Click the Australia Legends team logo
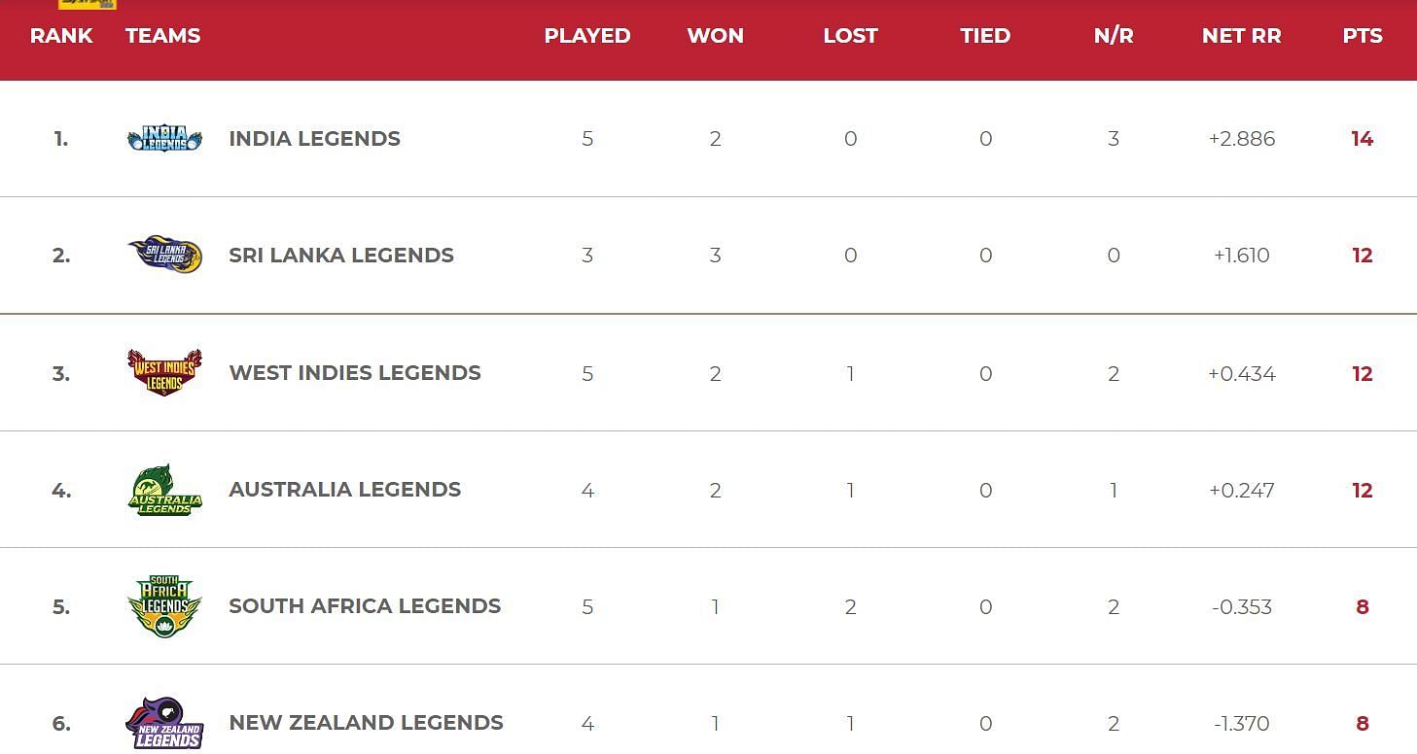This screenshot has height=754, width=1417. click(164, 490)
